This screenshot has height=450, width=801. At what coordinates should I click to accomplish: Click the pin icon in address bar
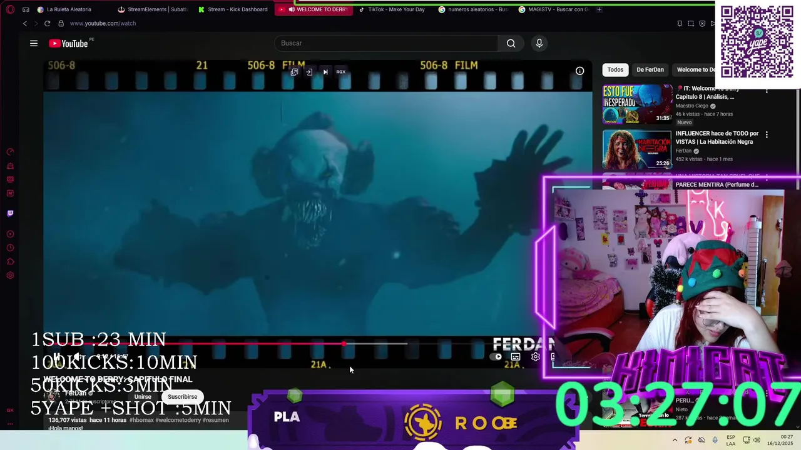[x=680, y=23]
